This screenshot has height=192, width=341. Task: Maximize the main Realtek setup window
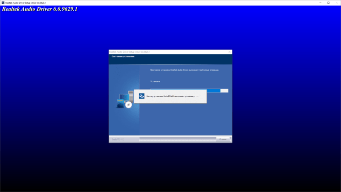(328, 3)
